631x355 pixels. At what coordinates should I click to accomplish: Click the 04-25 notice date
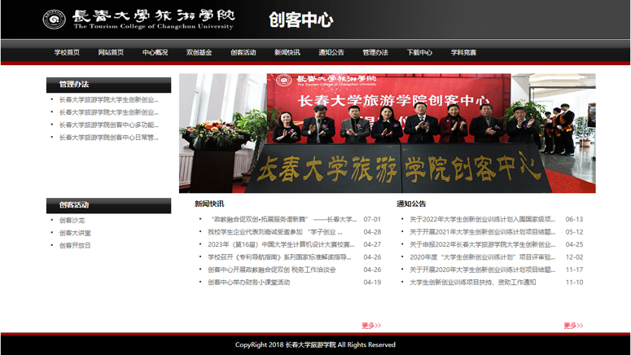point(574,244)
